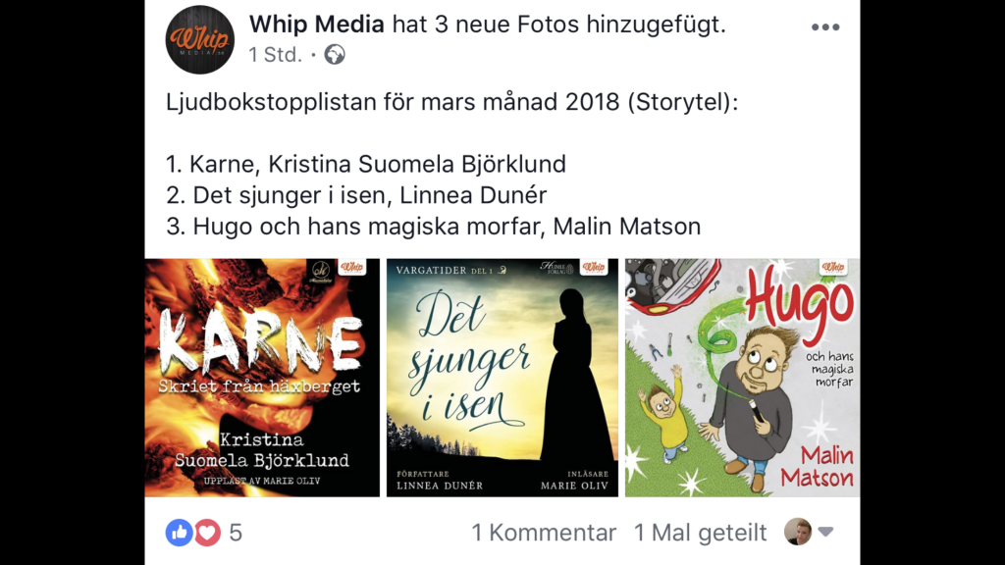Viewport: 1005px width, 565px height.
Task: Open the three-dot post options menu
Action: click(824, 26)
